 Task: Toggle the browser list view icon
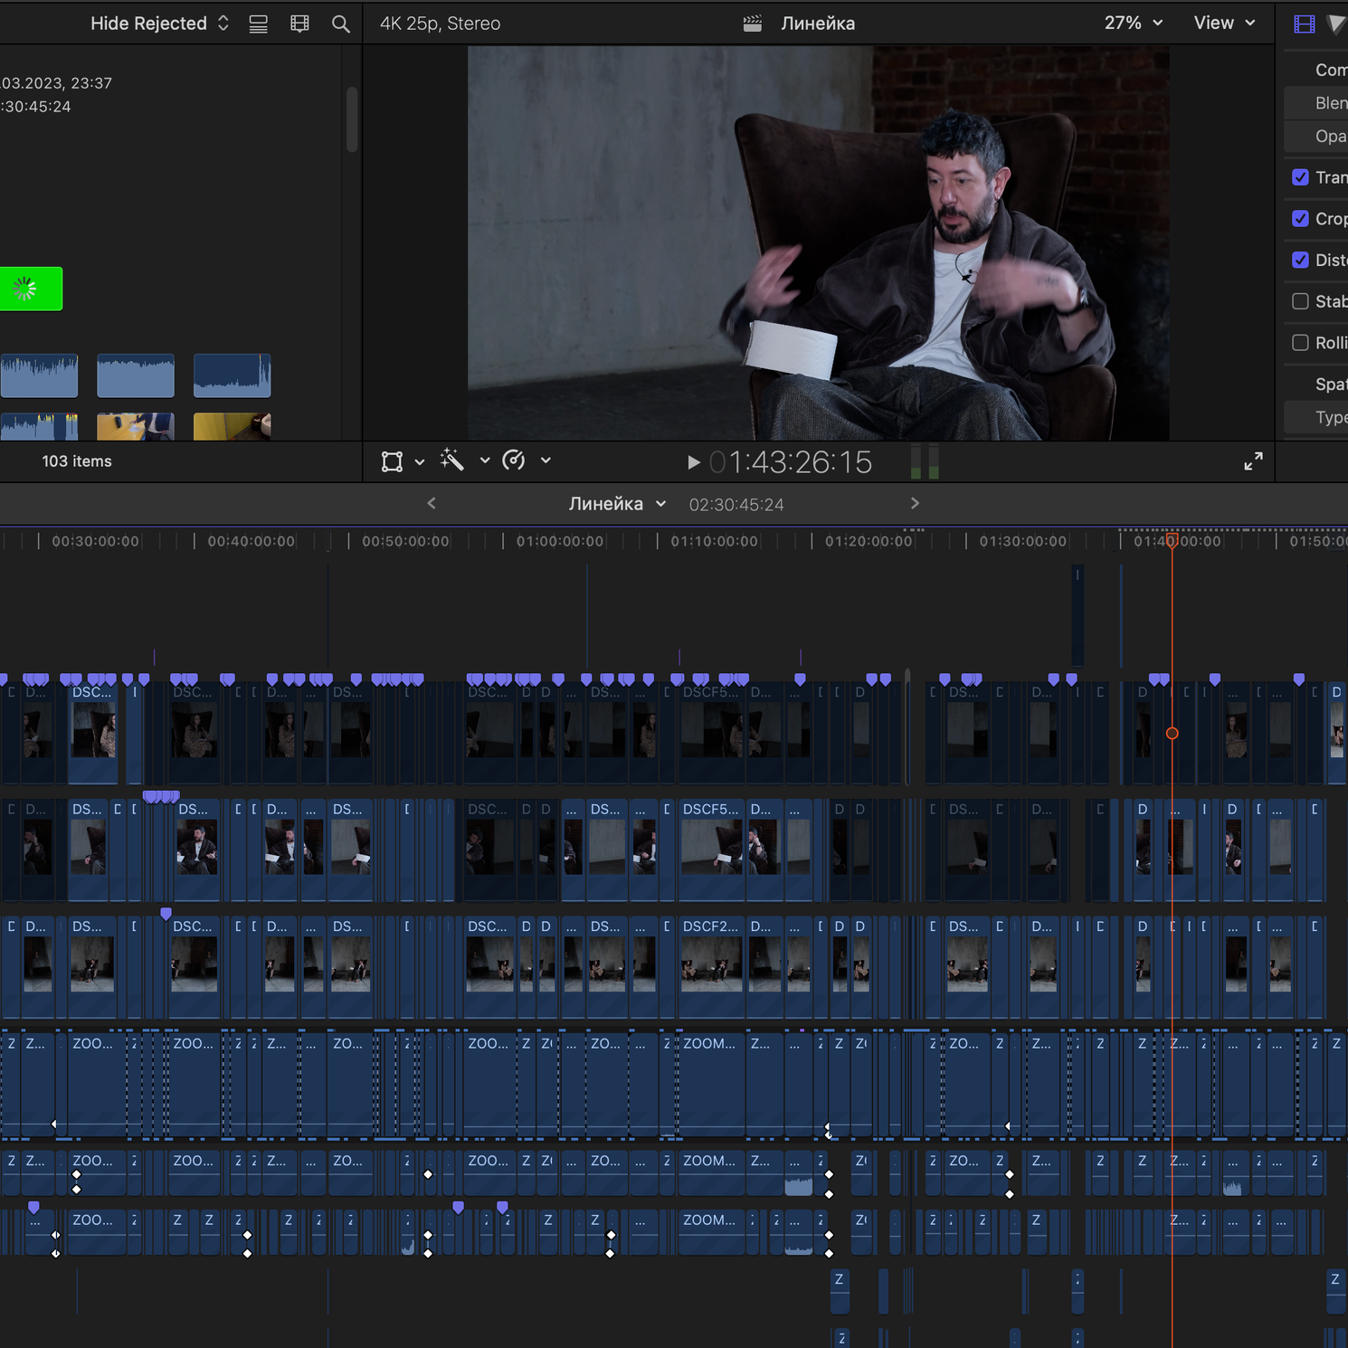[258, 24]
